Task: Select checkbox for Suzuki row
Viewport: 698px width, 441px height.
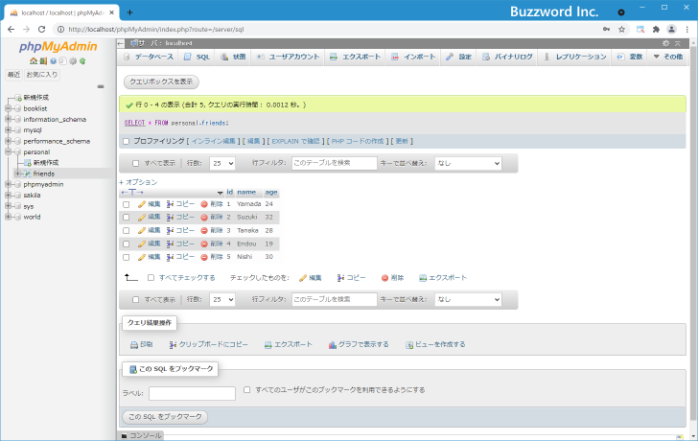Action: click(x=126, y=218)
